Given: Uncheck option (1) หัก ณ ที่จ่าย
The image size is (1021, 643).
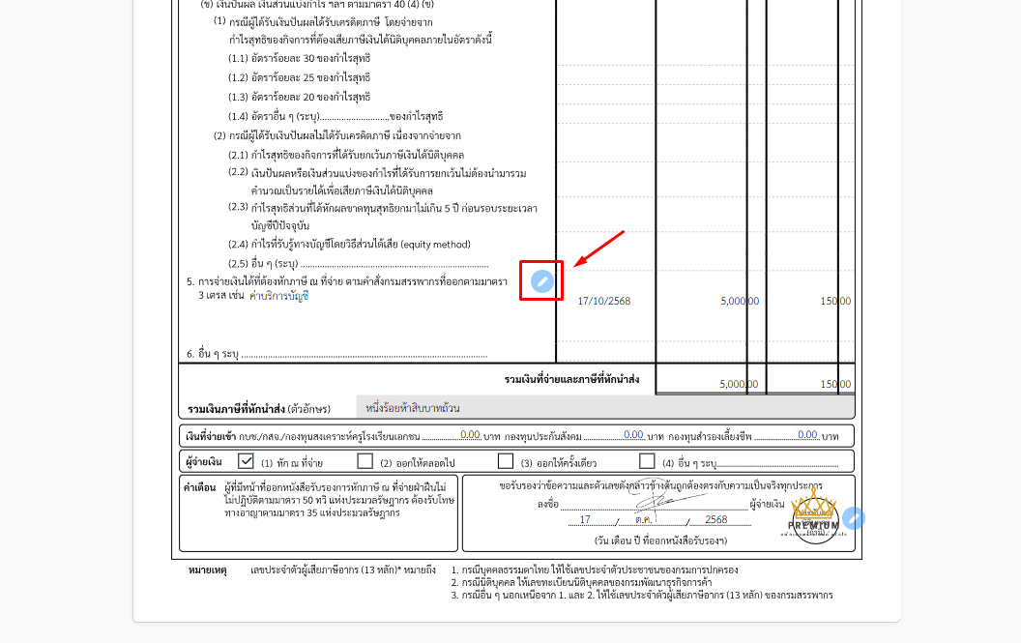Looking at the screenshot, I should click(246, 459).
